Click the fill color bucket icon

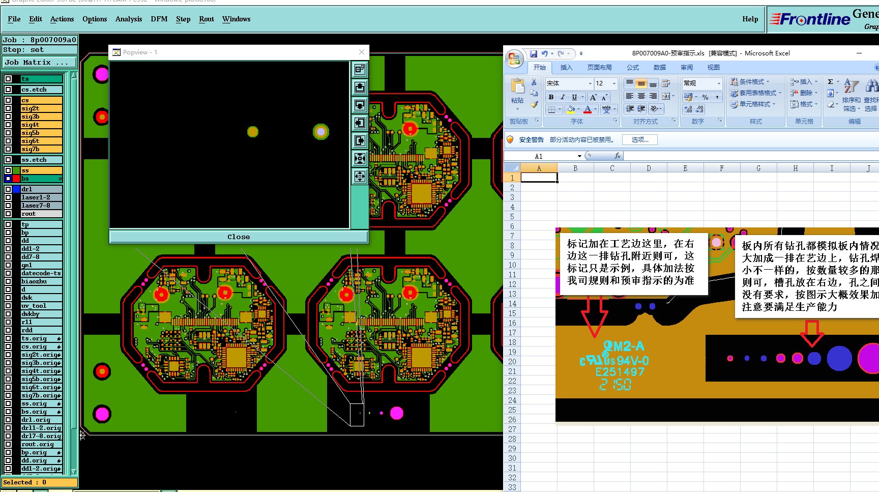[571, 109]
